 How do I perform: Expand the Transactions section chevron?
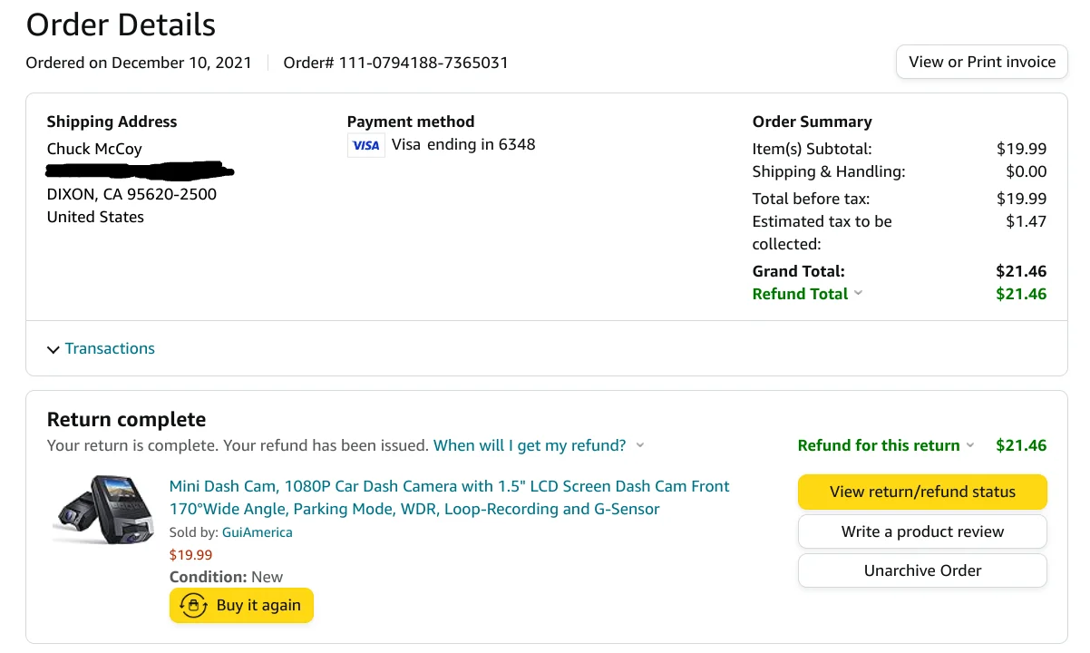tap(53, 349)
